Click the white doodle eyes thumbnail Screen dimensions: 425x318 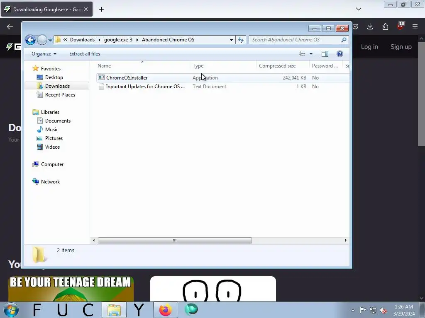pyautogui.click(x=213, y=289)
